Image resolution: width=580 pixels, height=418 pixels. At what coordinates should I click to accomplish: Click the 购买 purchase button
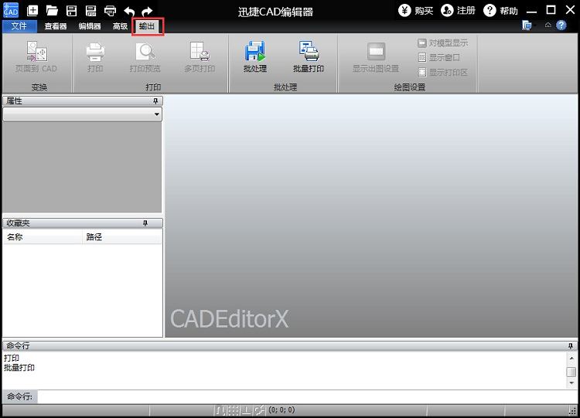[415, 11]
